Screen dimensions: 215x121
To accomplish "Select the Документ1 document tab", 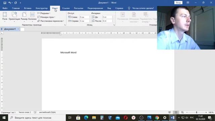I will [10, 29].
